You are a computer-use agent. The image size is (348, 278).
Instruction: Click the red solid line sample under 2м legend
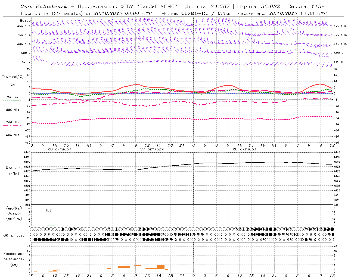click(x=13, y=88)
